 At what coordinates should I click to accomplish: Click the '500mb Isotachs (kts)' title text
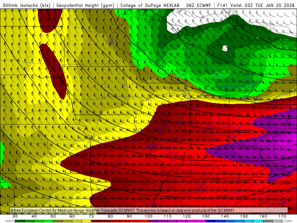pos(26,5)
